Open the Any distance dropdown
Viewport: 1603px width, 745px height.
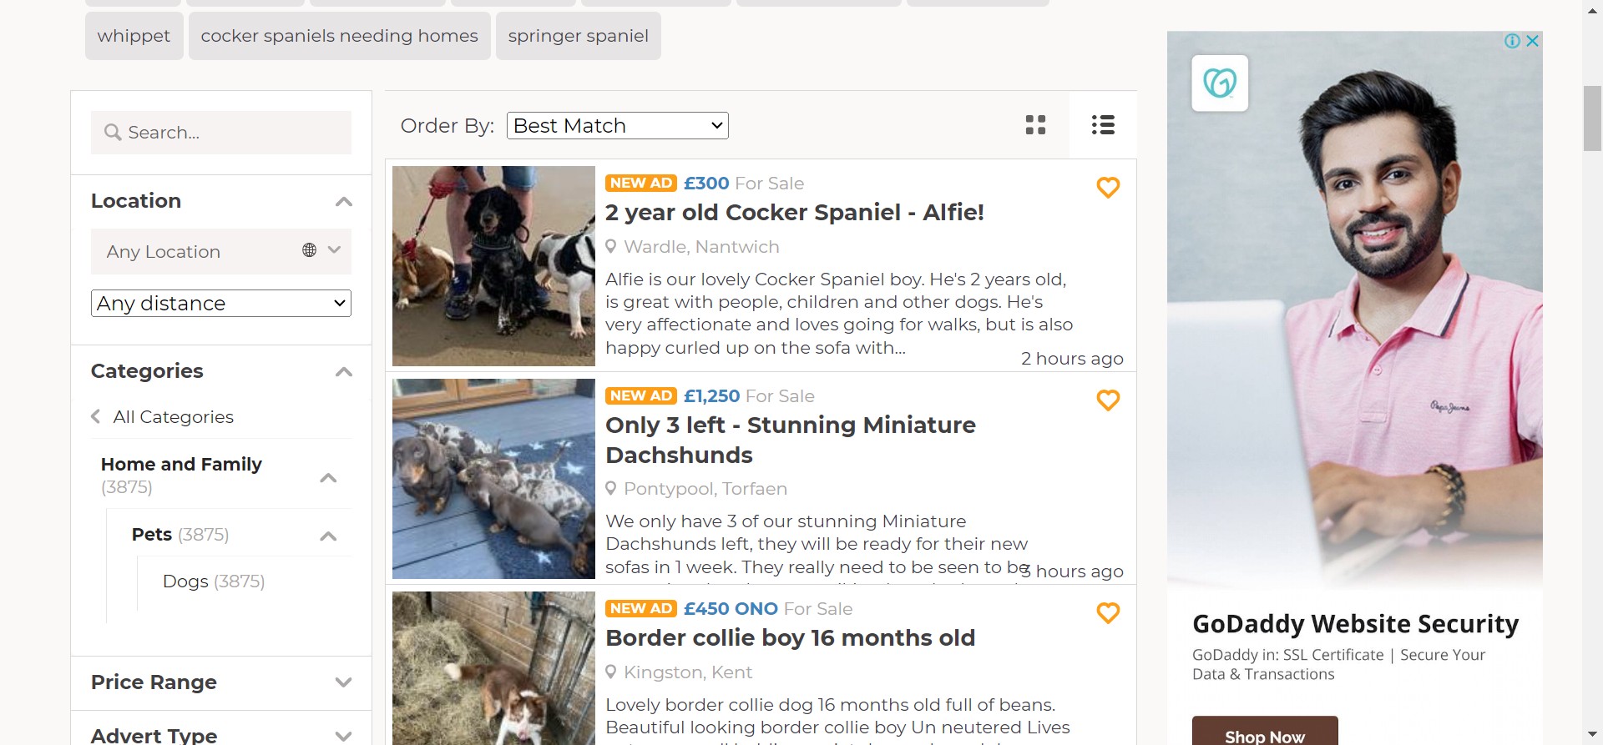(220, 304)
